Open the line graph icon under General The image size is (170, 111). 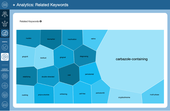tap(5, 47)
